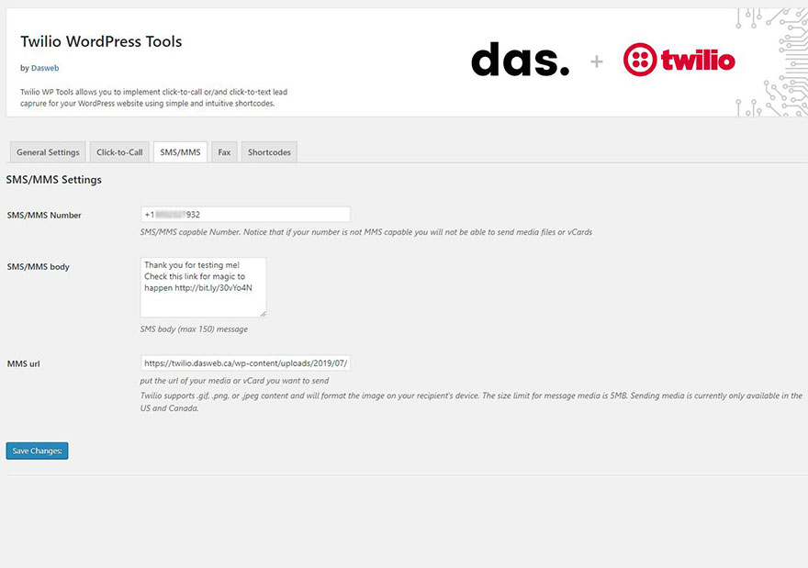Follow the Dasweb author link

[x=45, y=68]
